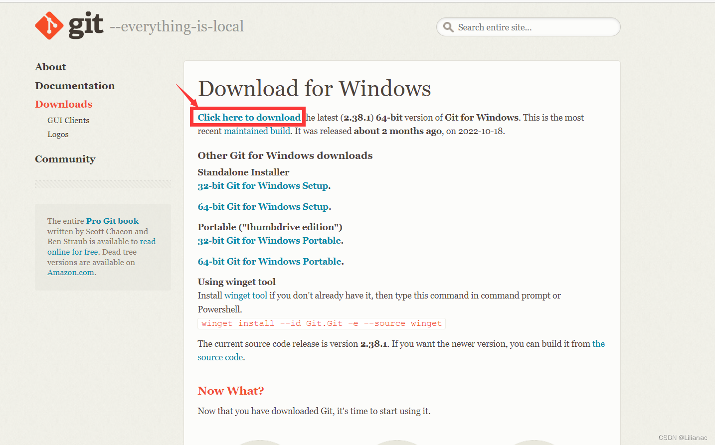Click the 'Click here to download' link

(249, 117)
